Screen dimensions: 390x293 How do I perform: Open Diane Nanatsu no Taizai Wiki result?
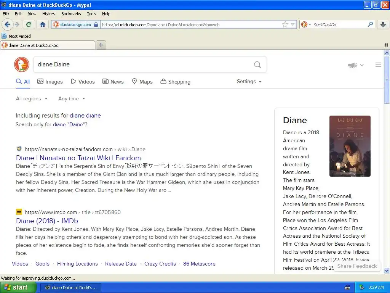(78, 158)
